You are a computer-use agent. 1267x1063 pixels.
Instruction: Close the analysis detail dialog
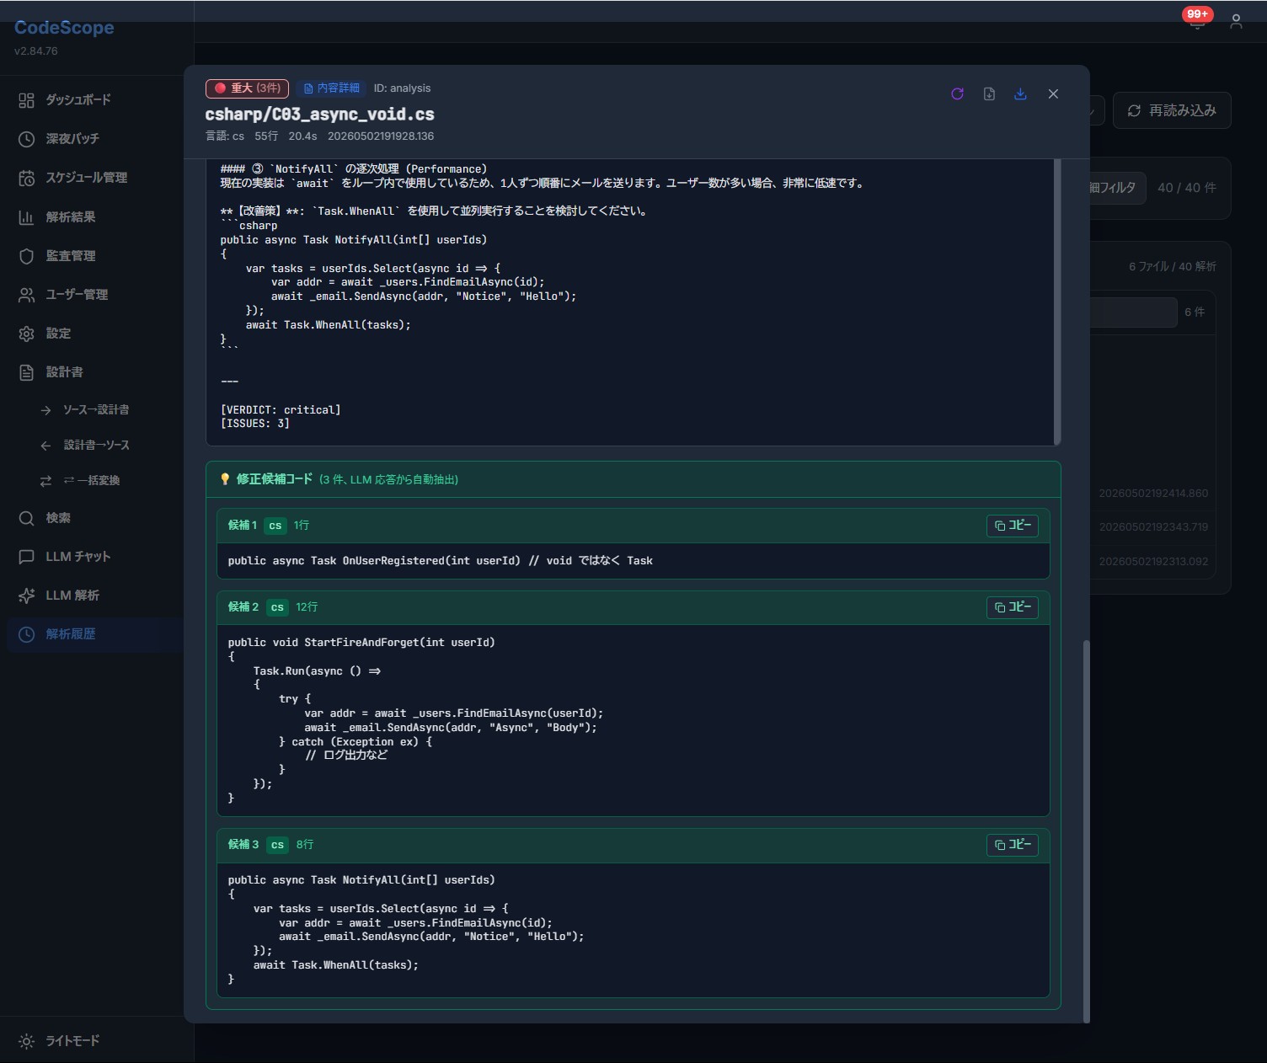click(x=1053, y=94)
